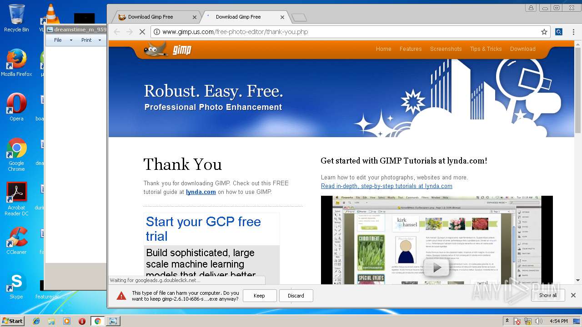The width and height of the screenshot is (582, 327).
Task: Click the address bar URL field
Action: [x=350, y=32]
